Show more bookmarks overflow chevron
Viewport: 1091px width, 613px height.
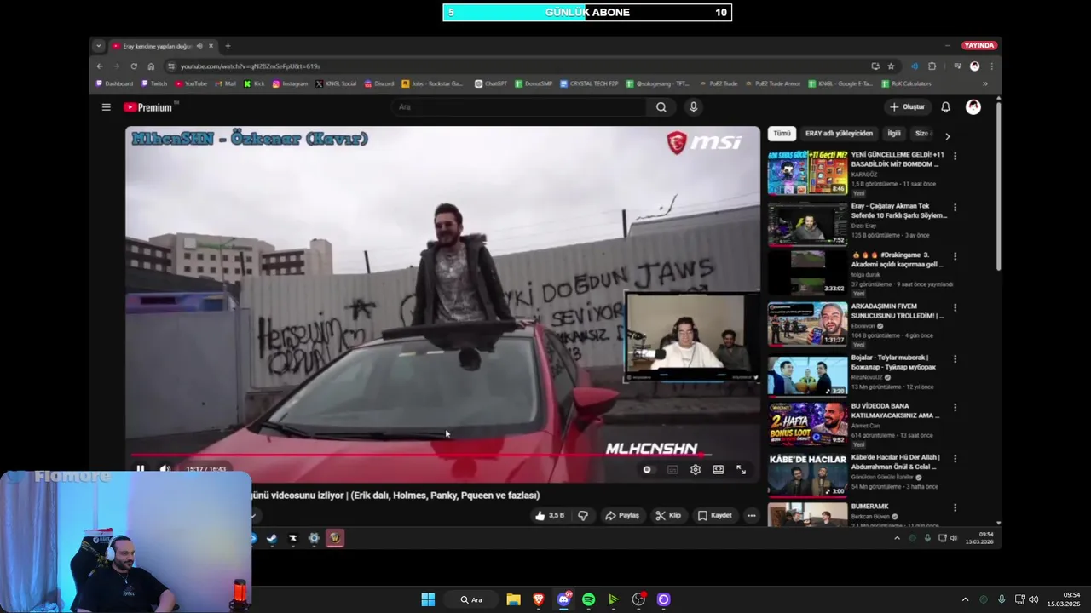pos(984,83)
